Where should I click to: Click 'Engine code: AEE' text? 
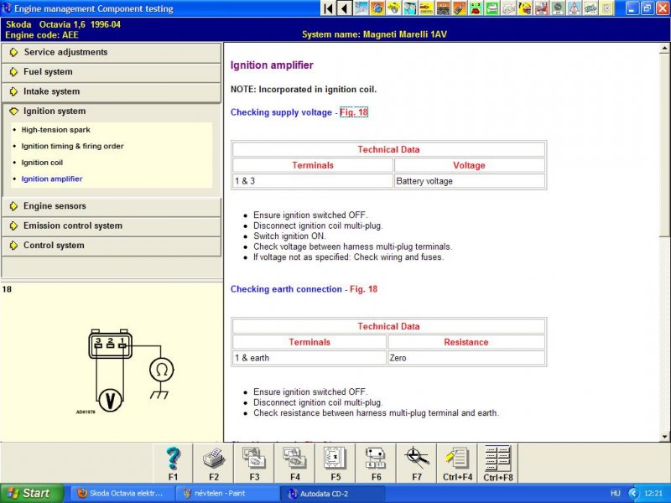coord(42,35)
